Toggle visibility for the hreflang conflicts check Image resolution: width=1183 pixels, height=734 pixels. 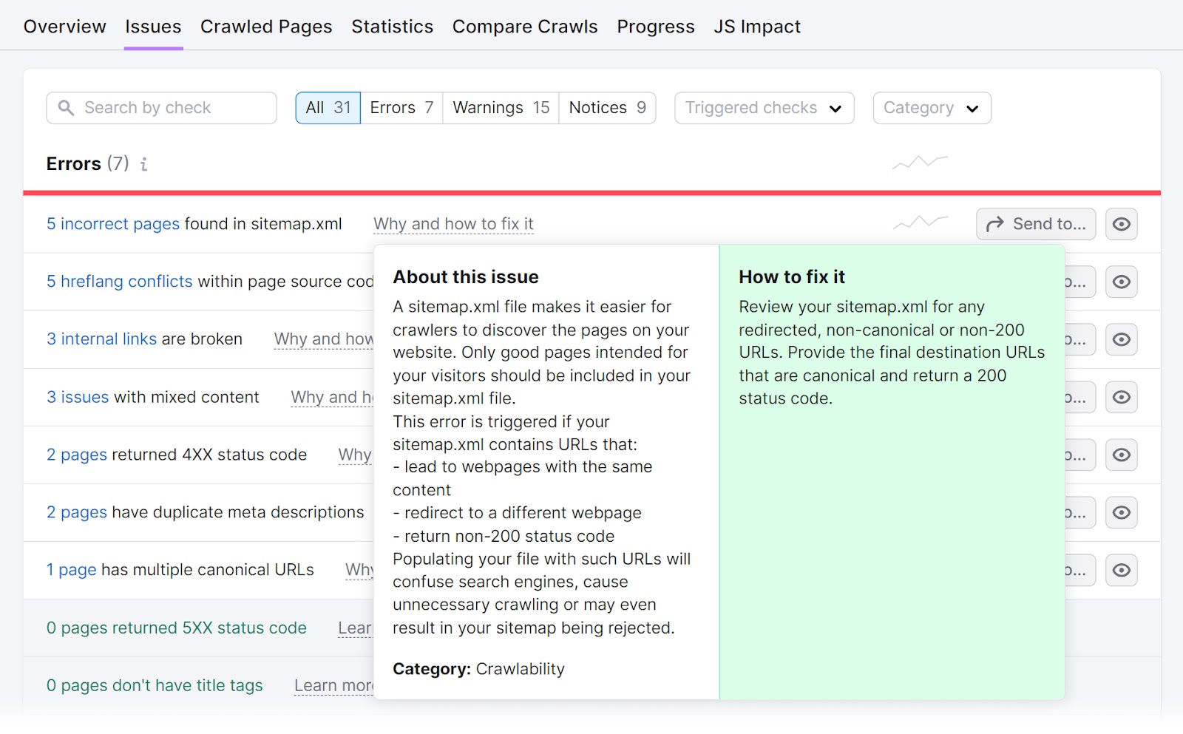(x=1122, y=282)
